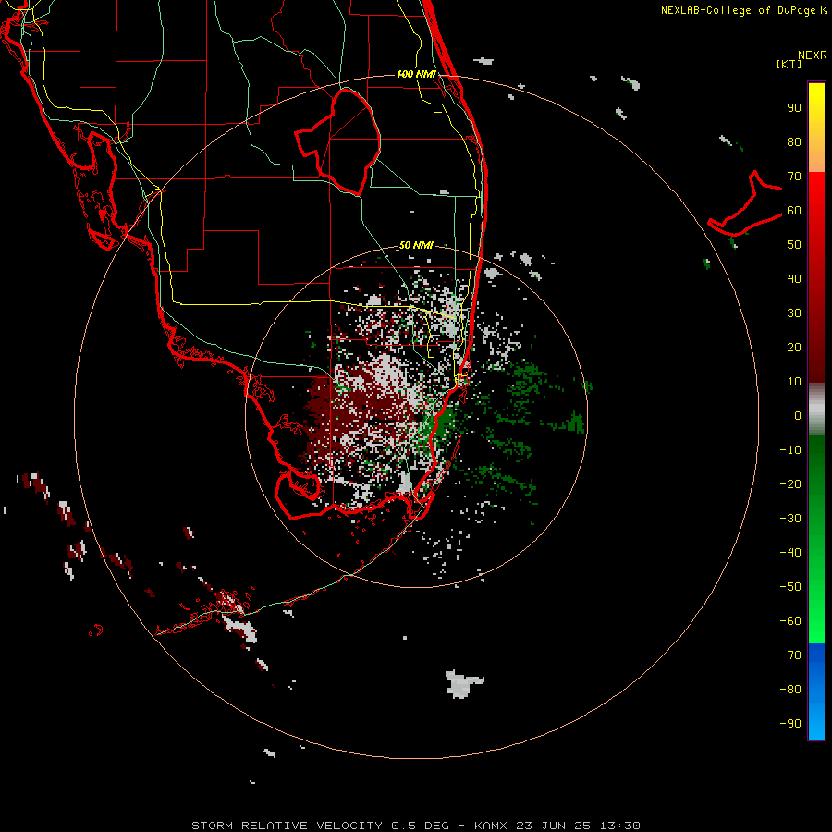Click the -40 value on the velocity scale
This screenshot has height=832, width=832.
click(790, 553)
